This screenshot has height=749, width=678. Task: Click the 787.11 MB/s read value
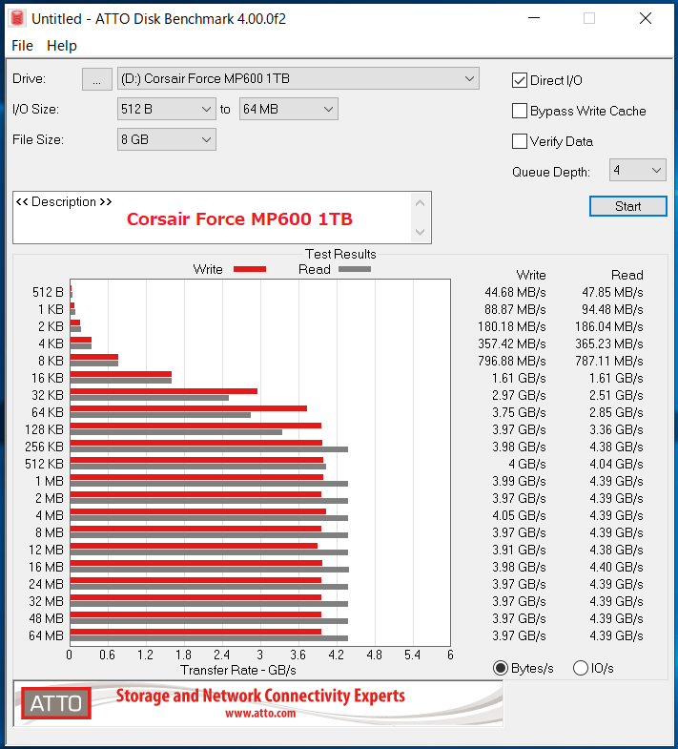609,361
